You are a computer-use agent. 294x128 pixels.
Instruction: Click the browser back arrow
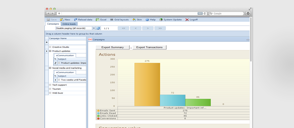[x=48, y=13]
